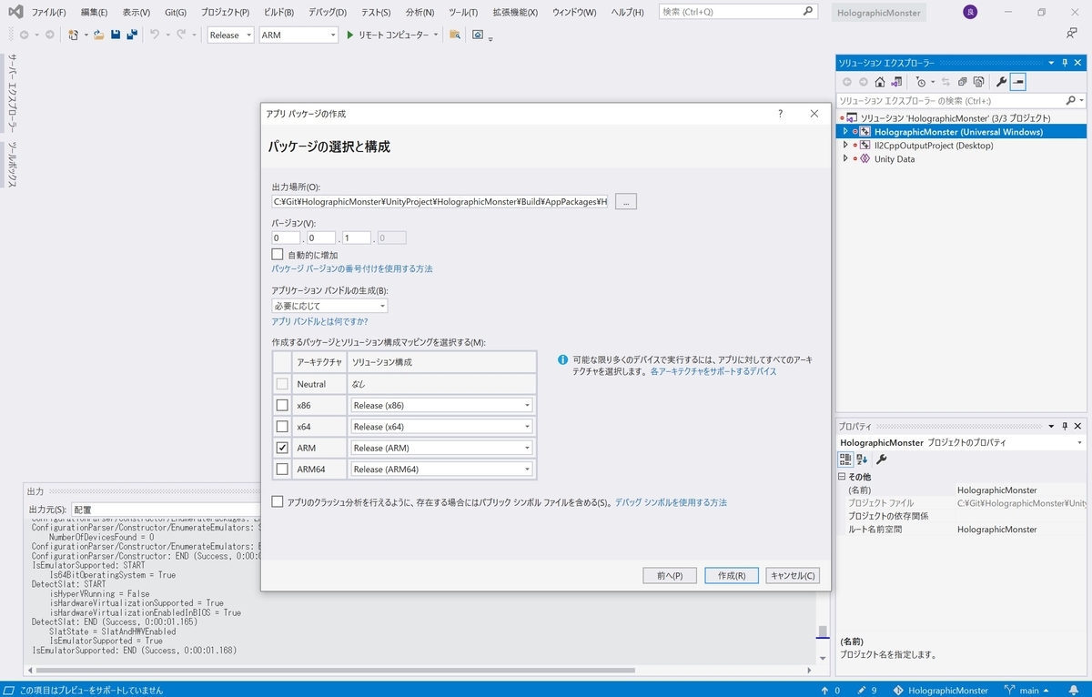Uncheck the ARM architecture checkbox

coord(282,448)
